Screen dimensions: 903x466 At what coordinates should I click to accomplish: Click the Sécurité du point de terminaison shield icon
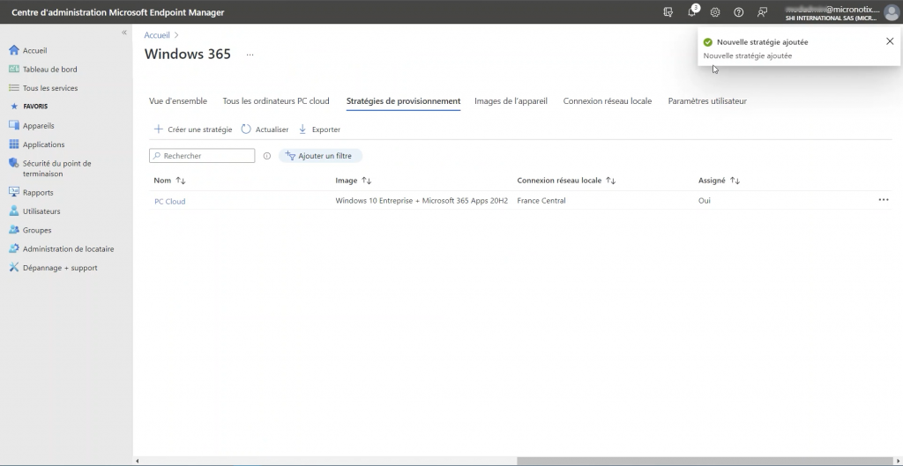point(14,163)
